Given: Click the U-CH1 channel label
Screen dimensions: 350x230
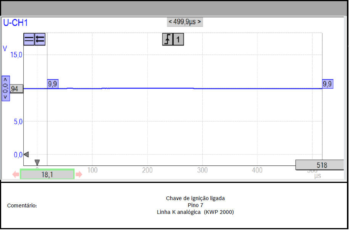Looking at the screenshot, I should (16, 23).
